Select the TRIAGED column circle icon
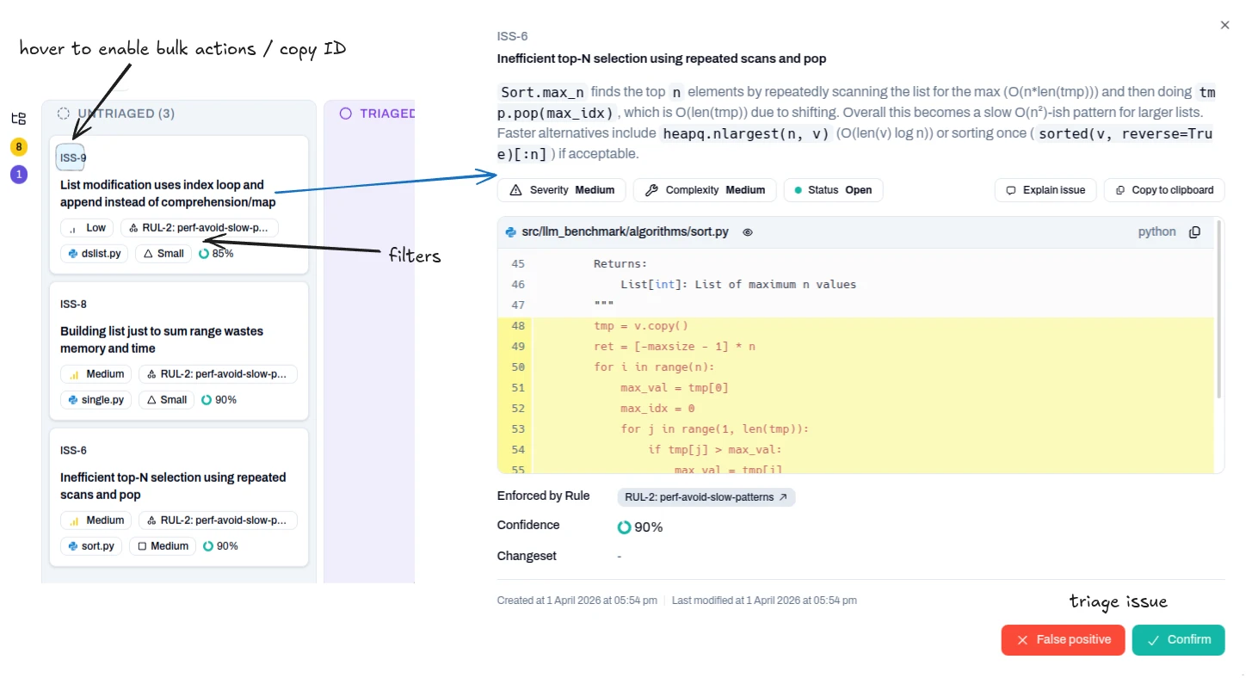Screen dimensions: 1252x684 [346, 114]
